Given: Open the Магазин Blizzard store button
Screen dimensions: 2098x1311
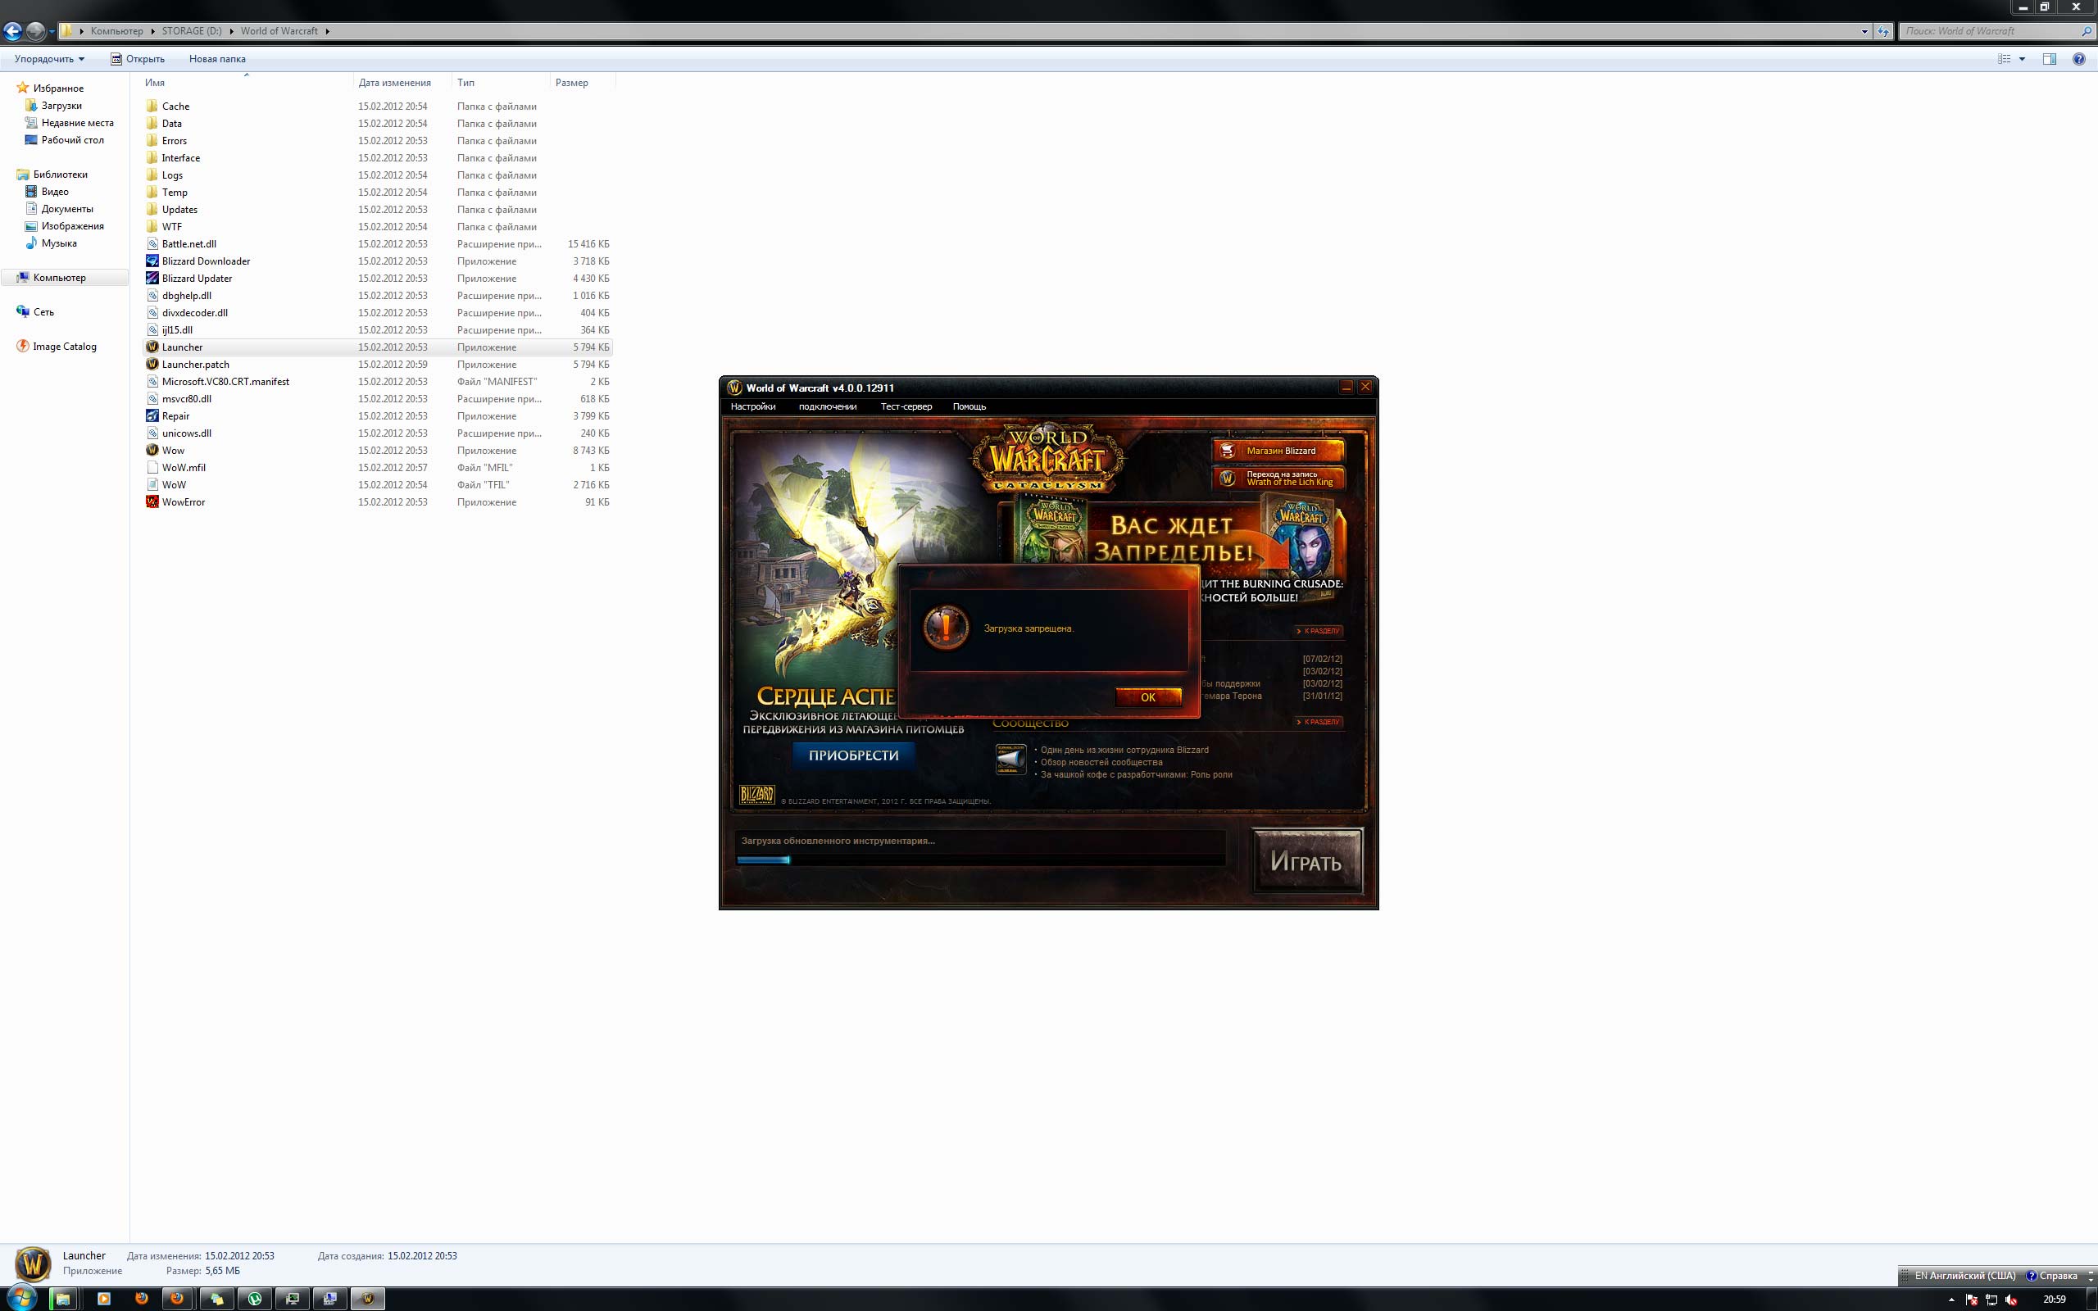Looking at the screenshot, I should (1278, 451).
